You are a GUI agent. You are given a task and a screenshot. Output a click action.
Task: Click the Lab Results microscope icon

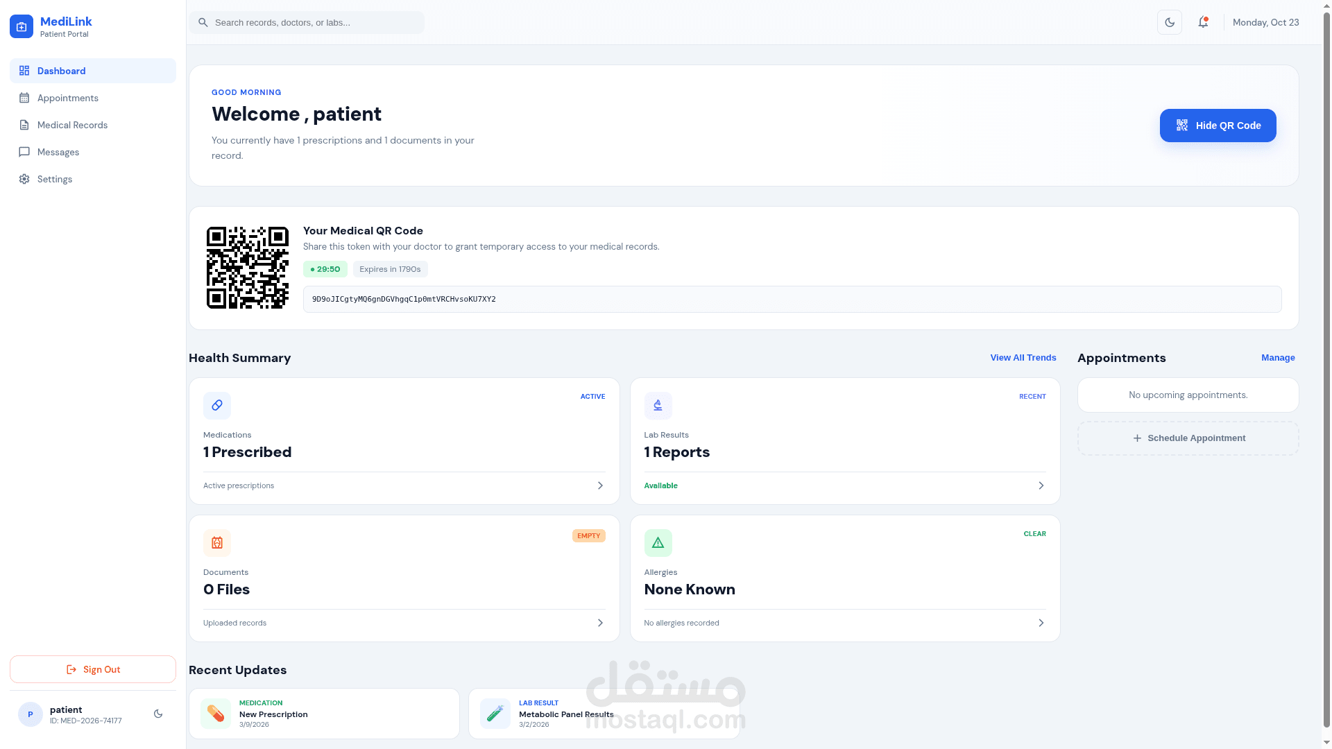coord(658,405)
